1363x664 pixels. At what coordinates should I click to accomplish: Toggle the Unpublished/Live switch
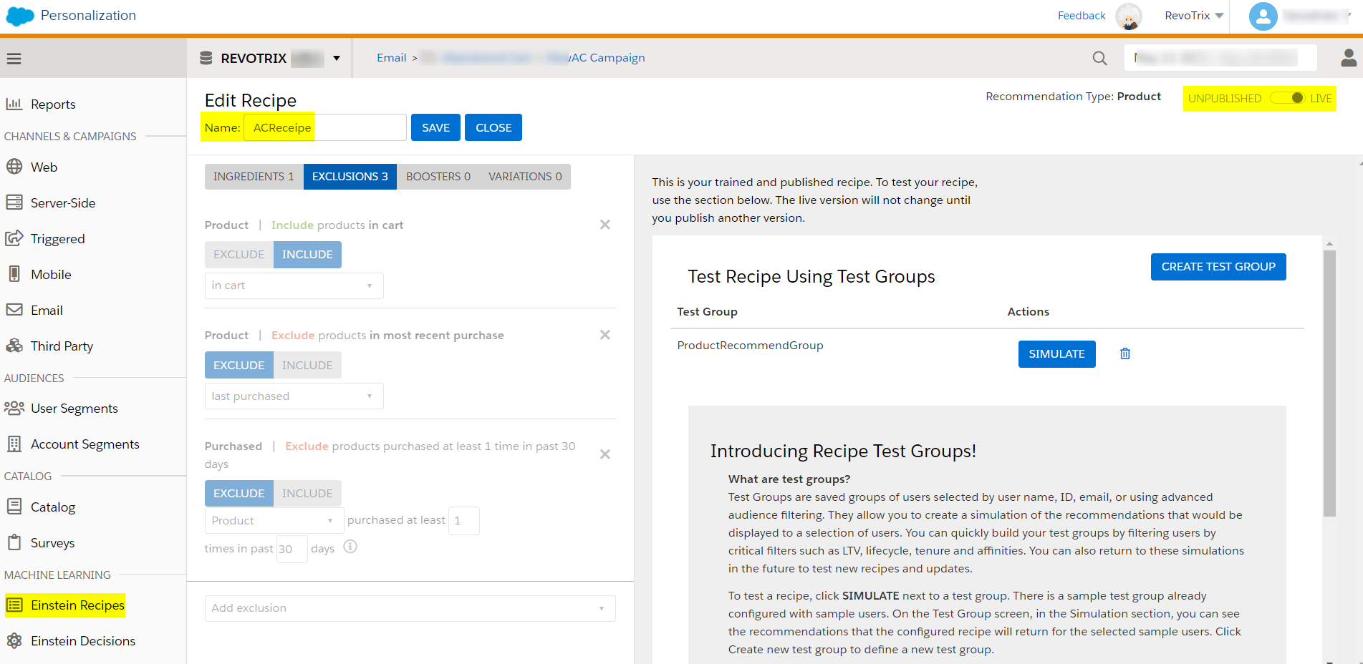coord(1288,98)
